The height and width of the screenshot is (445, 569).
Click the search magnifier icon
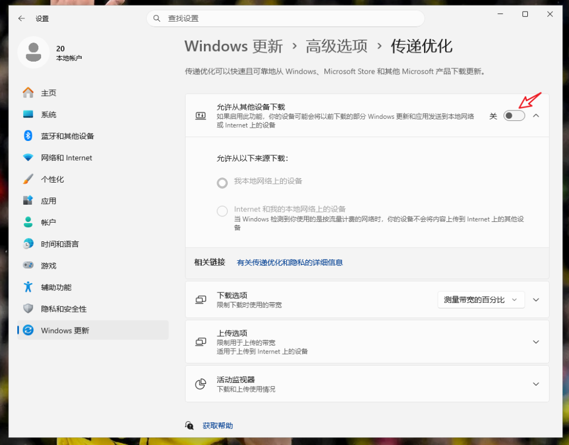[x=157, y=18]
